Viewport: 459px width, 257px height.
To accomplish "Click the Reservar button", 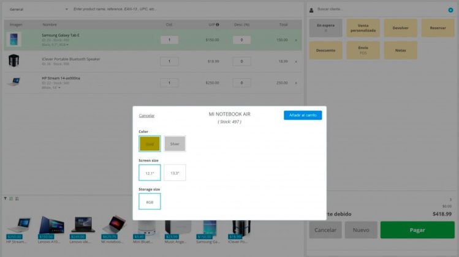I will point(438,28).
